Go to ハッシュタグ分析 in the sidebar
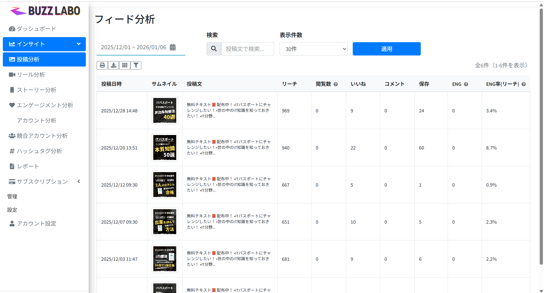The height and width of the screenshot is (293, 544). (x=39, y=151)
